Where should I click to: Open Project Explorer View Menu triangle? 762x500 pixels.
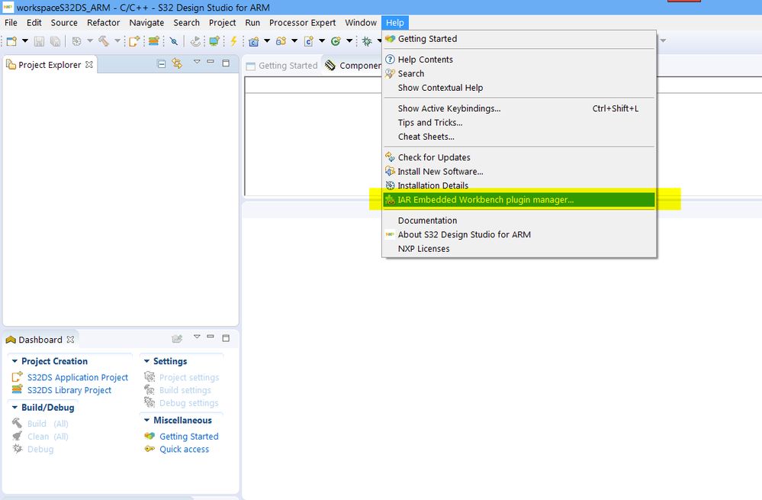pyautogui.click(x=197, y=62)
